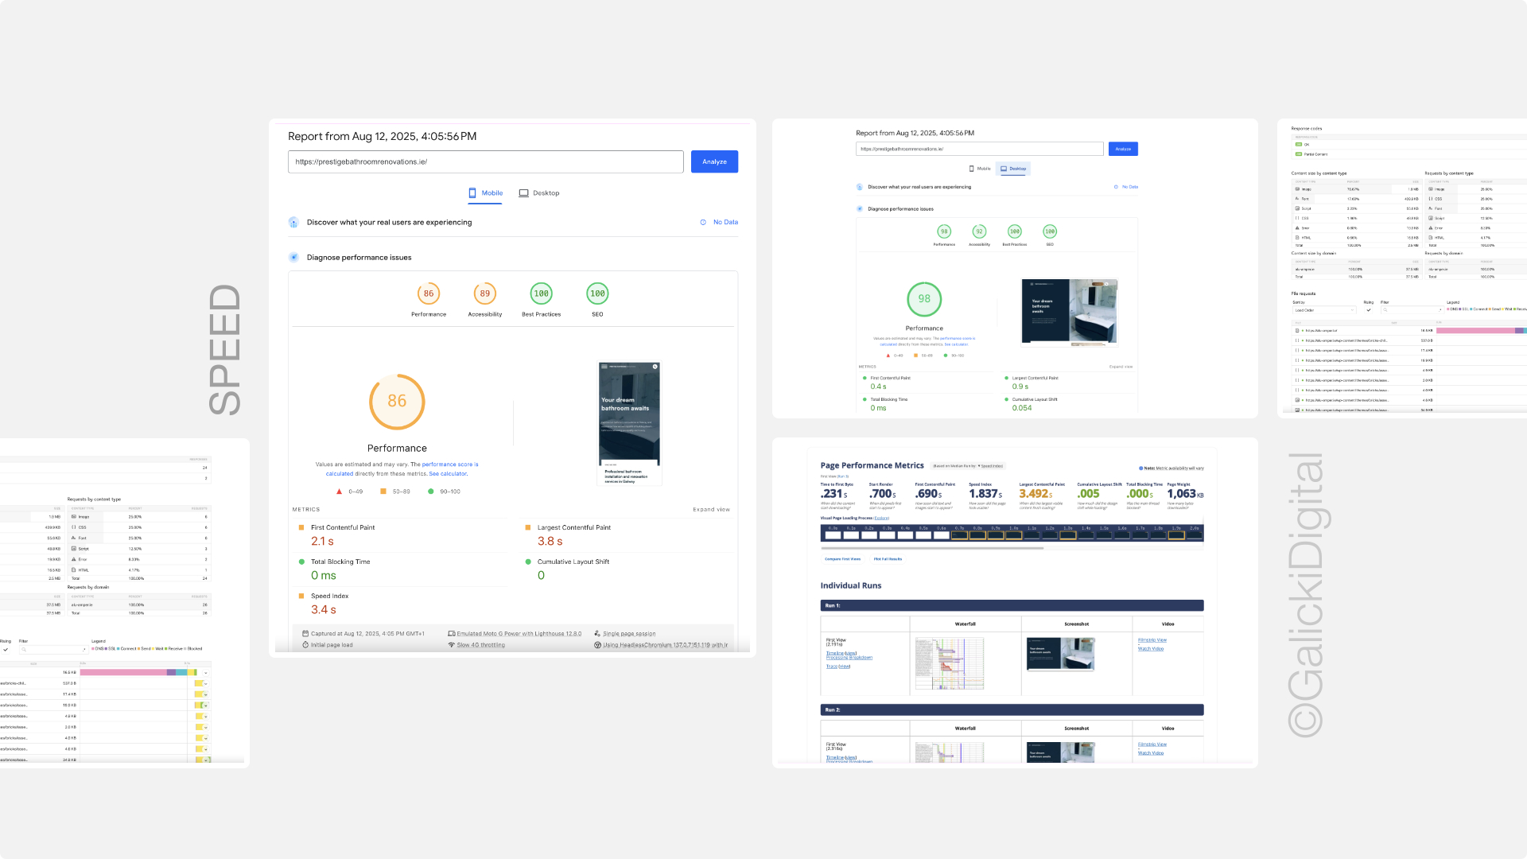This screenshot has width=1527, height=859.
Task: Click the phone icon by Mobile in the desktop report
Action: 972,169
